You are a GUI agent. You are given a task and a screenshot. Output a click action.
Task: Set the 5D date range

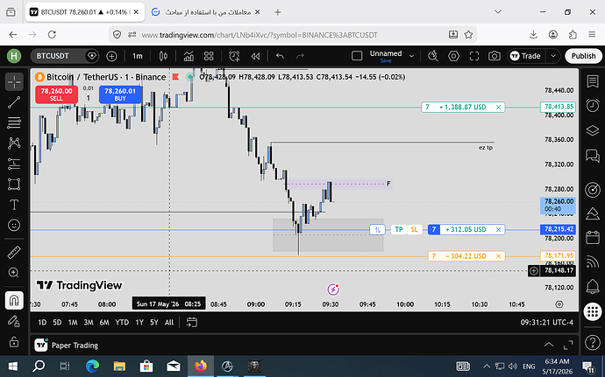coord(57,322)
